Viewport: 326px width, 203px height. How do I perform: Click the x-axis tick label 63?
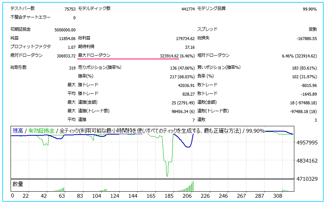point(62,196)
